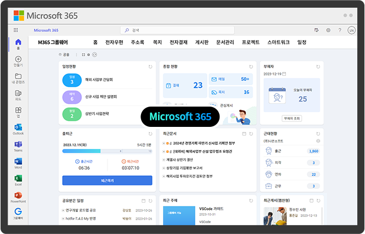The height and width of the screenshot is (234, 365).
Task: Open 최근게시(웹진형) window icon
Action: tap(311, 200)
